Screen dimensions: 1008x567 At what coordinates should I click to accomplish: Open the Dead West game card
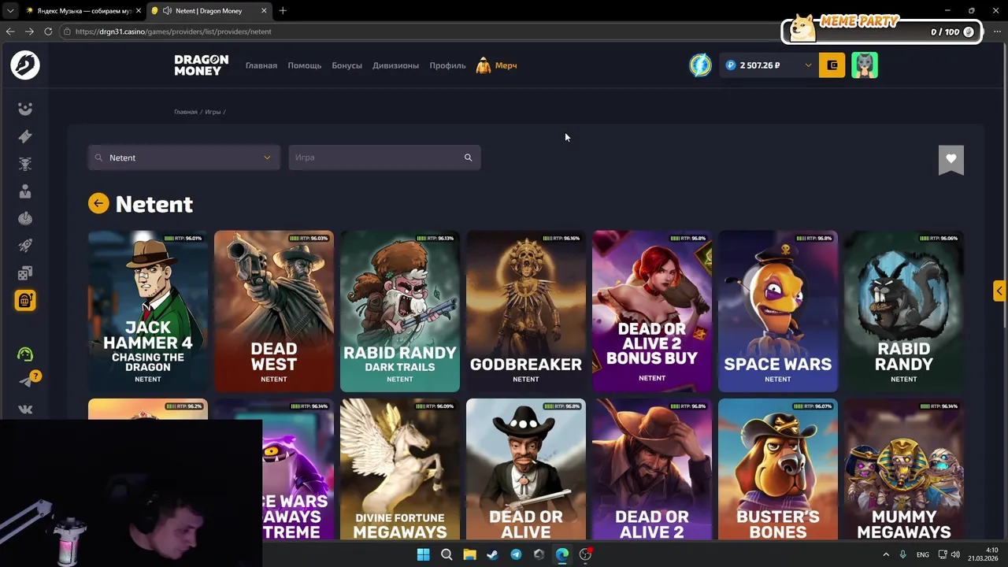[x=274, y=311]
